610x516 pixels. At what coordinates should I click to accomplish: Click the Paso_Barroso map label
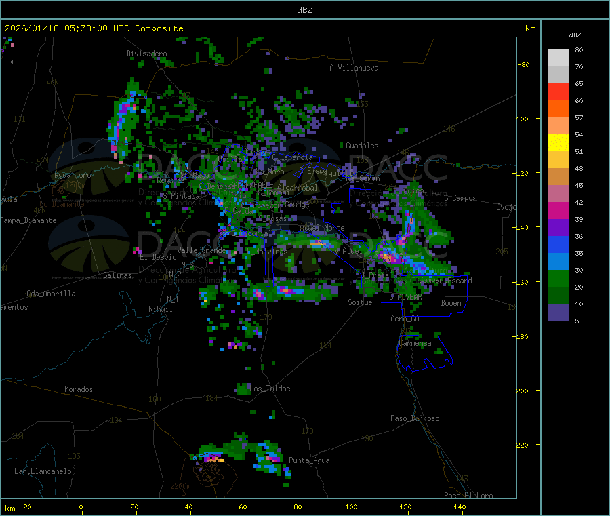[415, 418]
